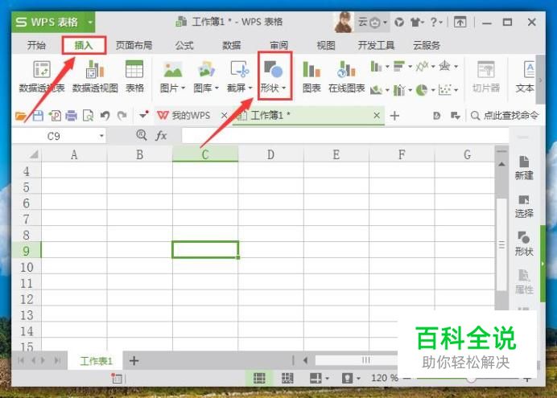Switch to the 视图 (View) tab
This screenshot has width=557, height=398.
coord(326,45)
